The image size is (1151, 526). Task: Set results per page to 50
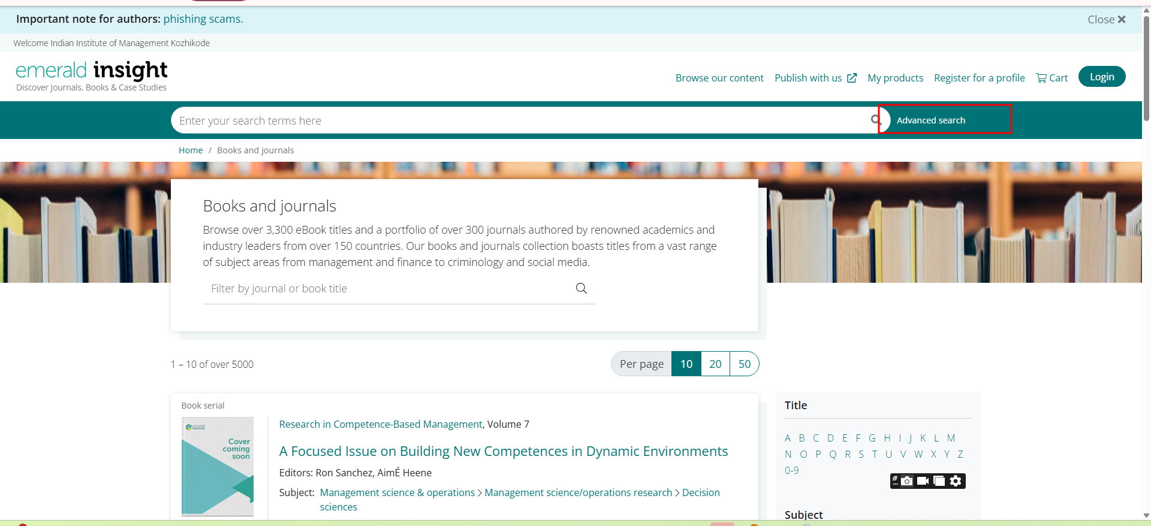(744, 364)
